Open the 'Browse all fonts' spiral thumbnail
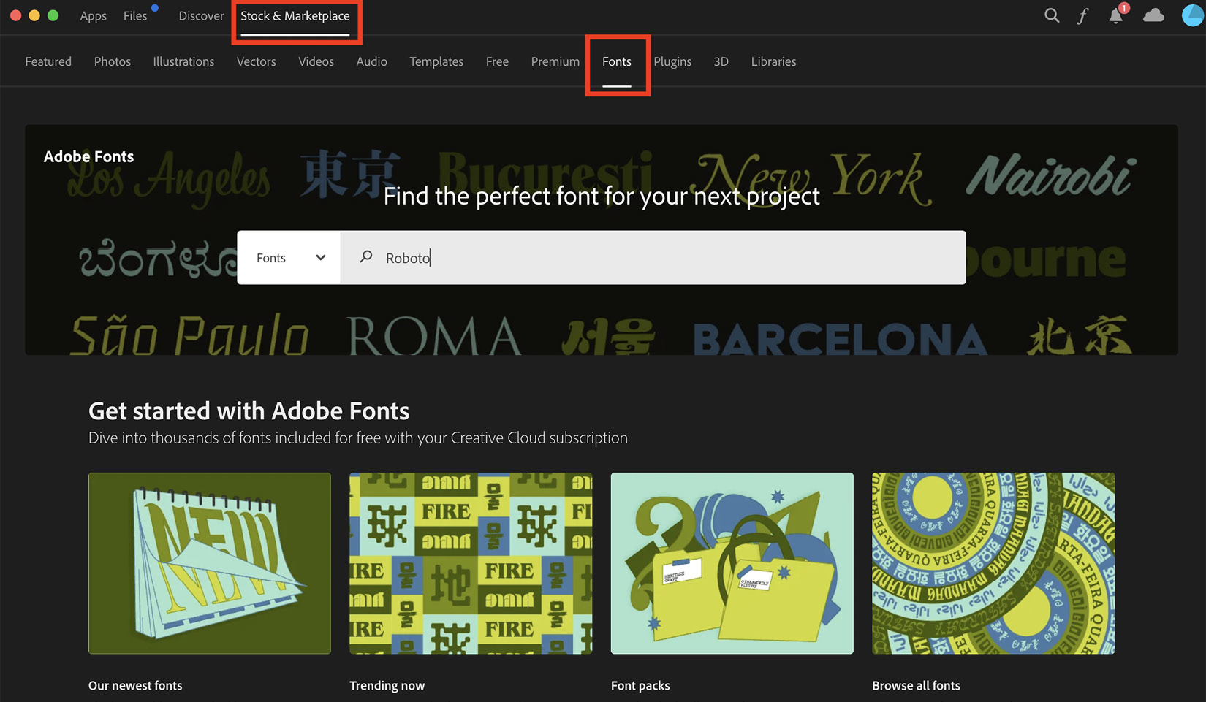1206x702 pixels. pos(993,563)
